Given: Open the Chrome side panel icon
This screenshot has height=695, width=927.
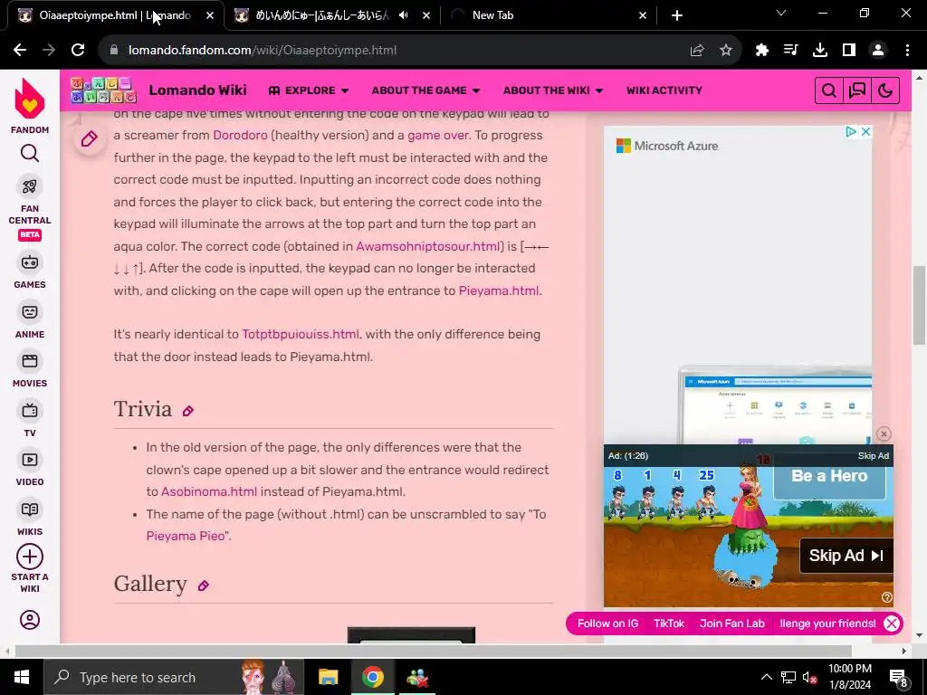Looking at the screenshot, I should (849, 51).
